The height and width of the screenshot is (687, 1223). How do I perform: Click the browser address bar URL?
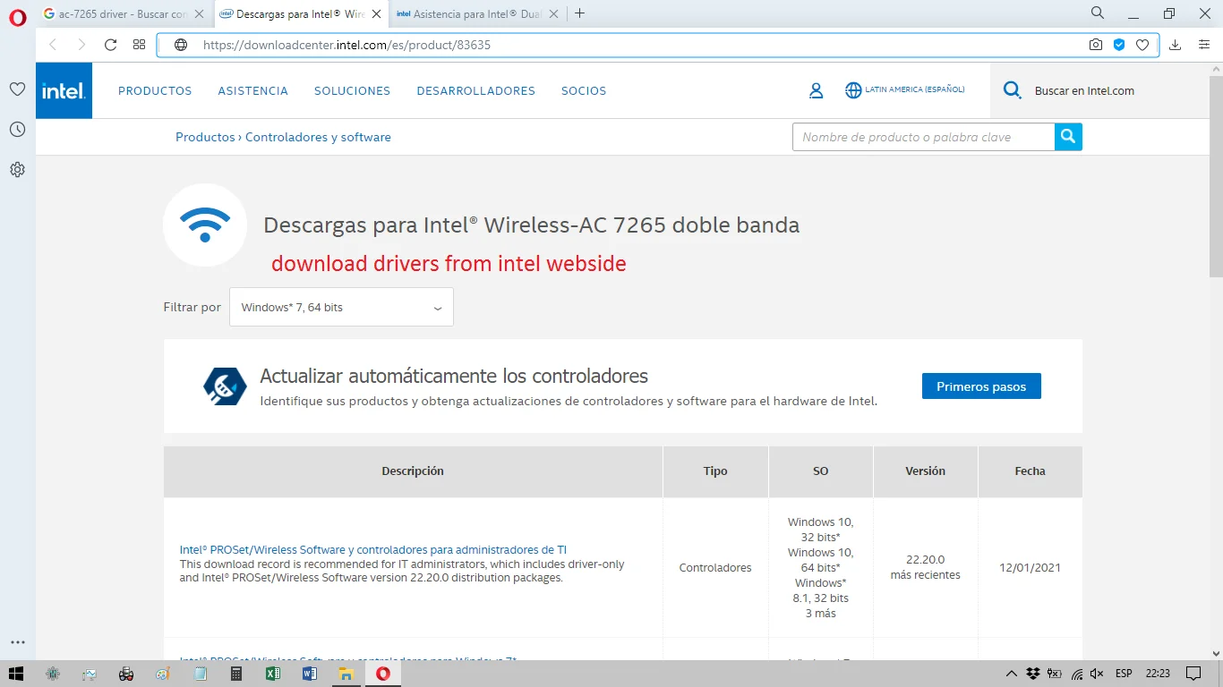click(346, 45)
